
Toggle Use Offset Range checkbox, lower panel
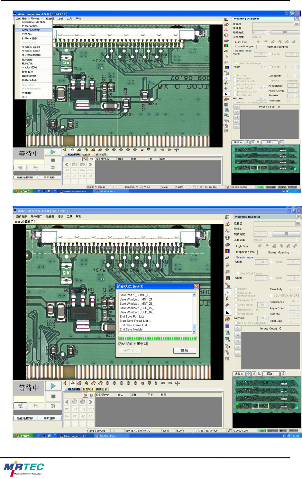point(238,273)
